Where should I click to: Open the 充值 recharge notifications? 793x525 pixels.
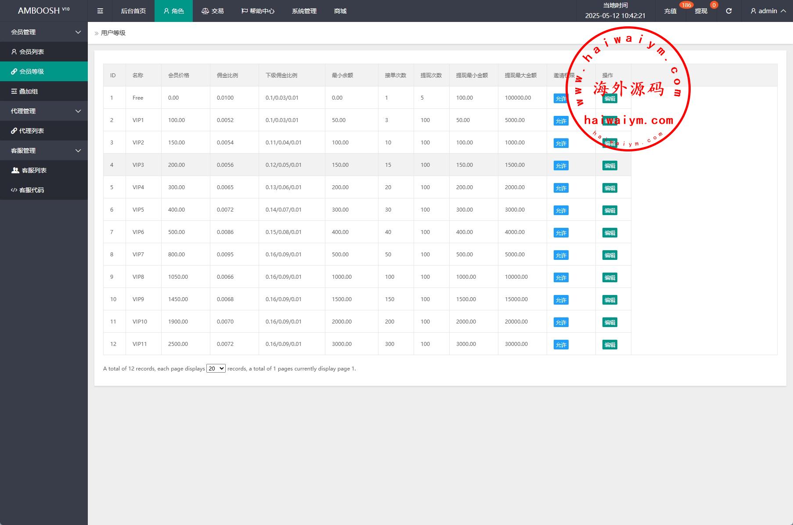click(670, 11)
